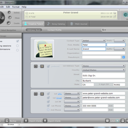Click the search magnifier icon

coord(103,30)
